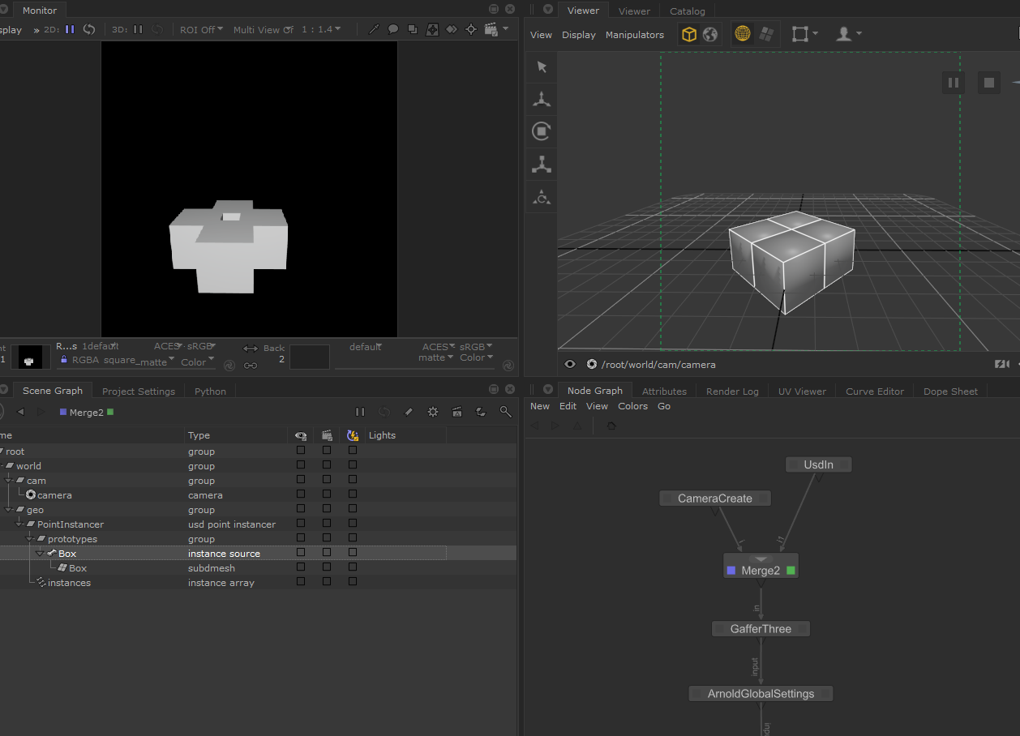Viewport: 1020px width, 736px height.
Task: Select the arrow selection tool in Viewer sidebar
Action: [x=541, y=67]
